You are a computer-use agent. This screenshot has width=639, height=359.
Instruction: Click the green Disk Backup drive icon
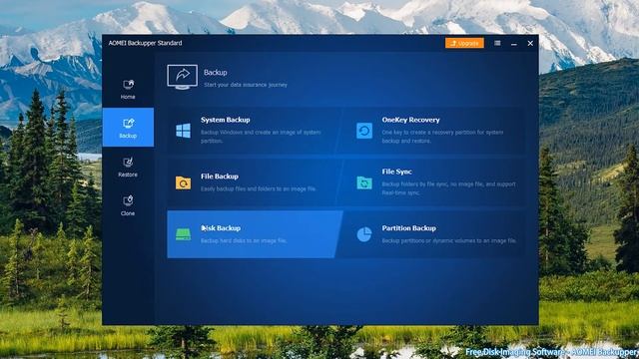184,234
